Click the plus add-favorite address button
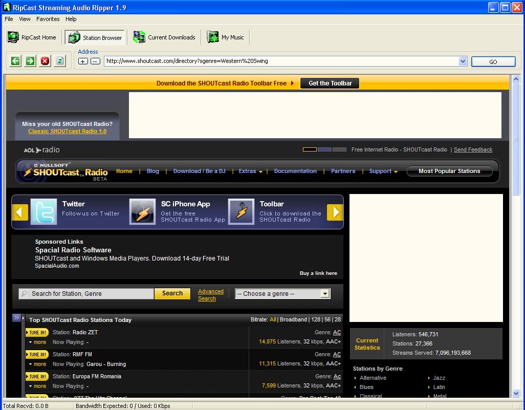The height and width of the screenshot is (410, 525). click(x=83, y=61)
